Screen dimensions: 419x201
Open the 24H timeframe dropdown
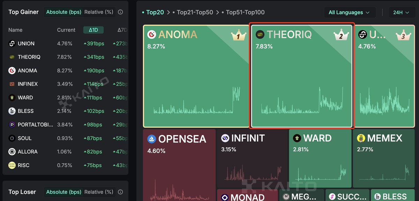[401, 13]
